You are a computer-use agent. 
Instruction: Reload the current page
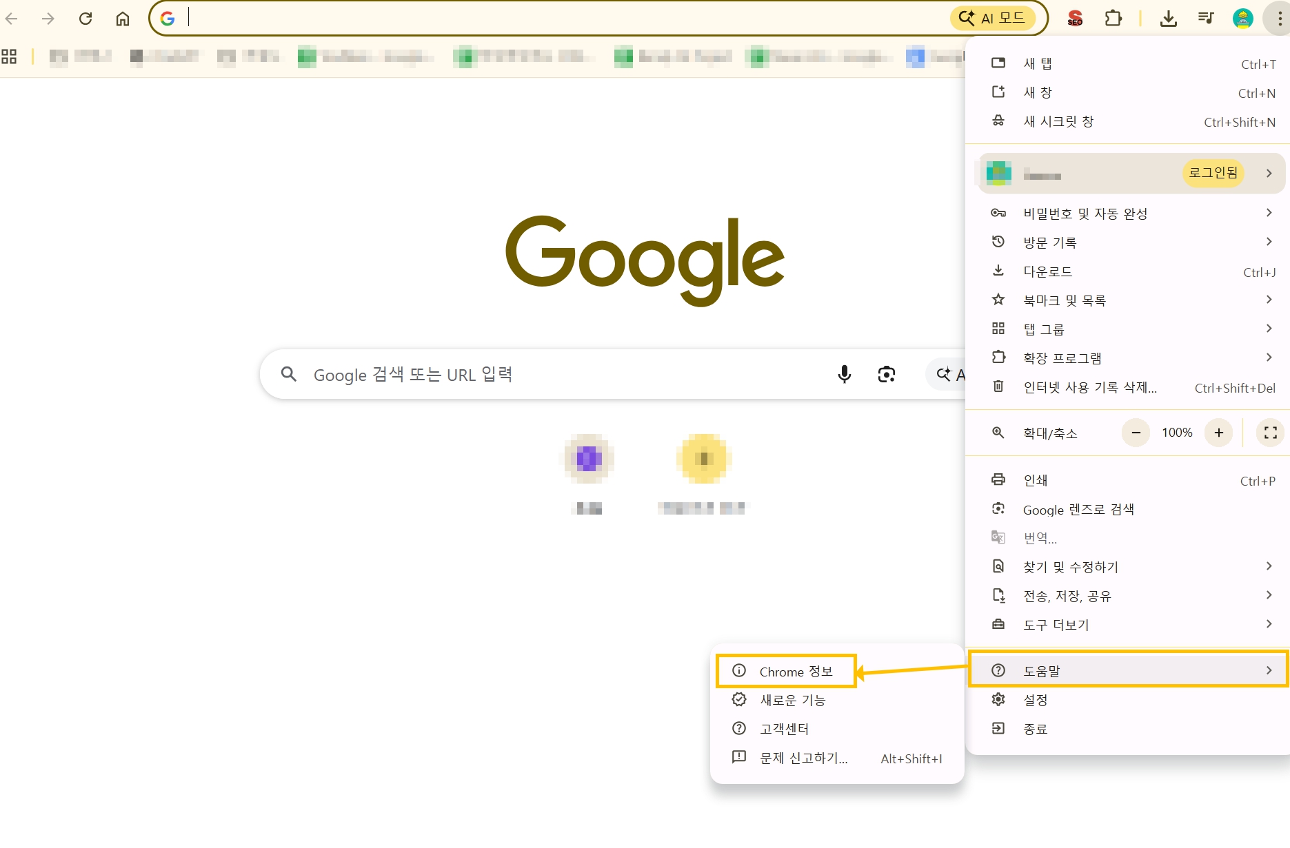[x=85, y=19]
